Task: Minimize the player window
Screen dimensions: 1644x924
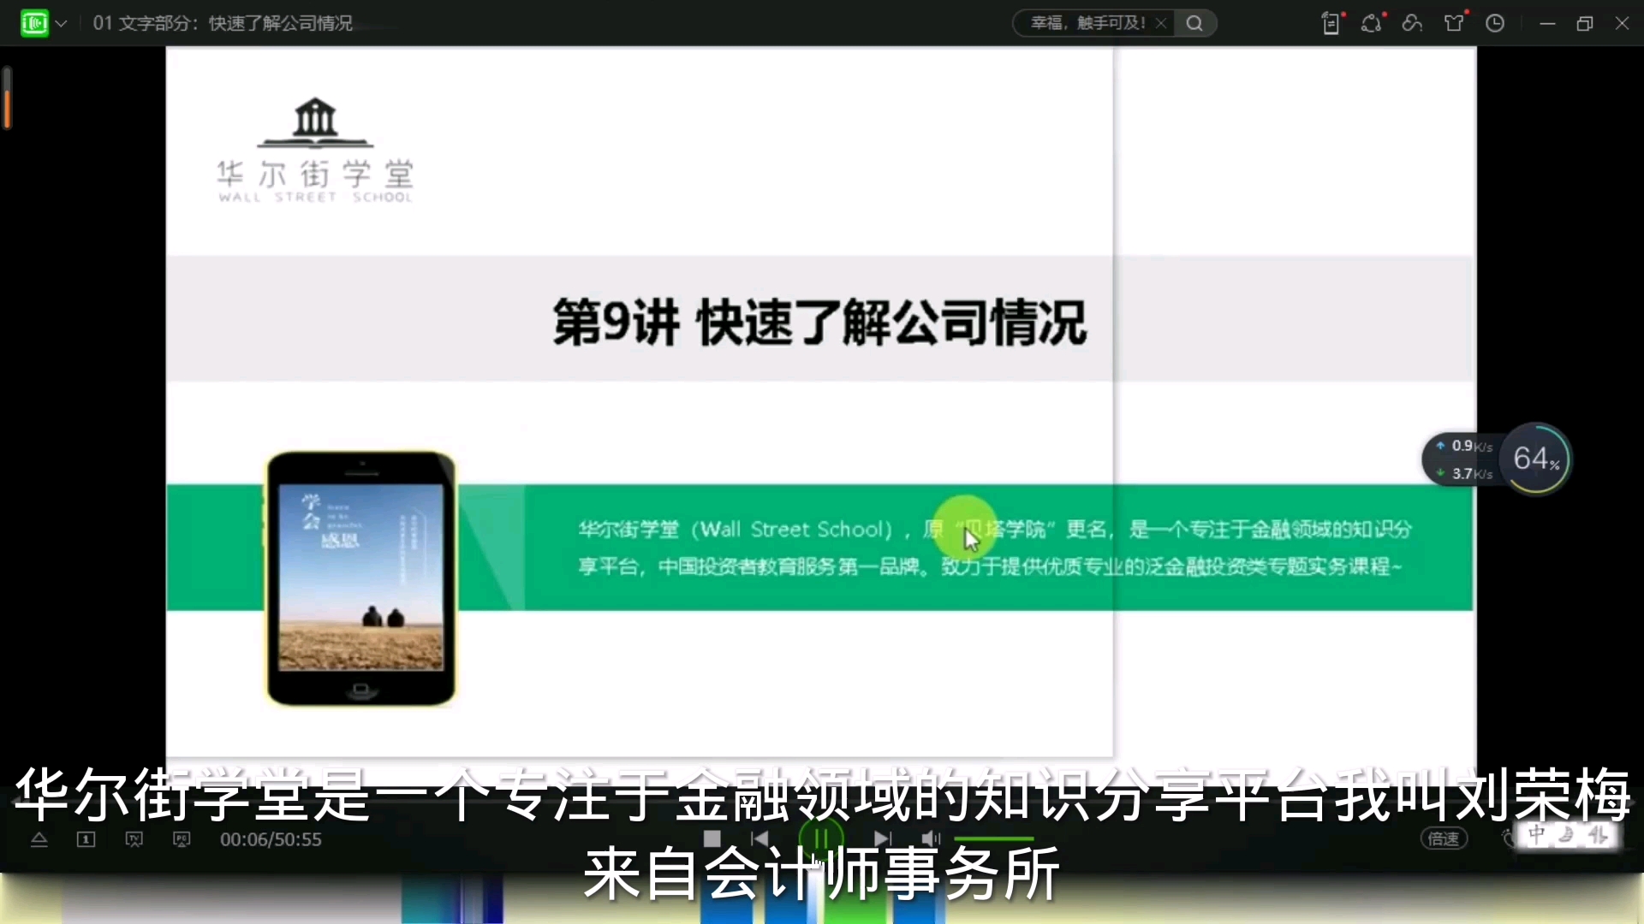Action: coord(1547,24)
